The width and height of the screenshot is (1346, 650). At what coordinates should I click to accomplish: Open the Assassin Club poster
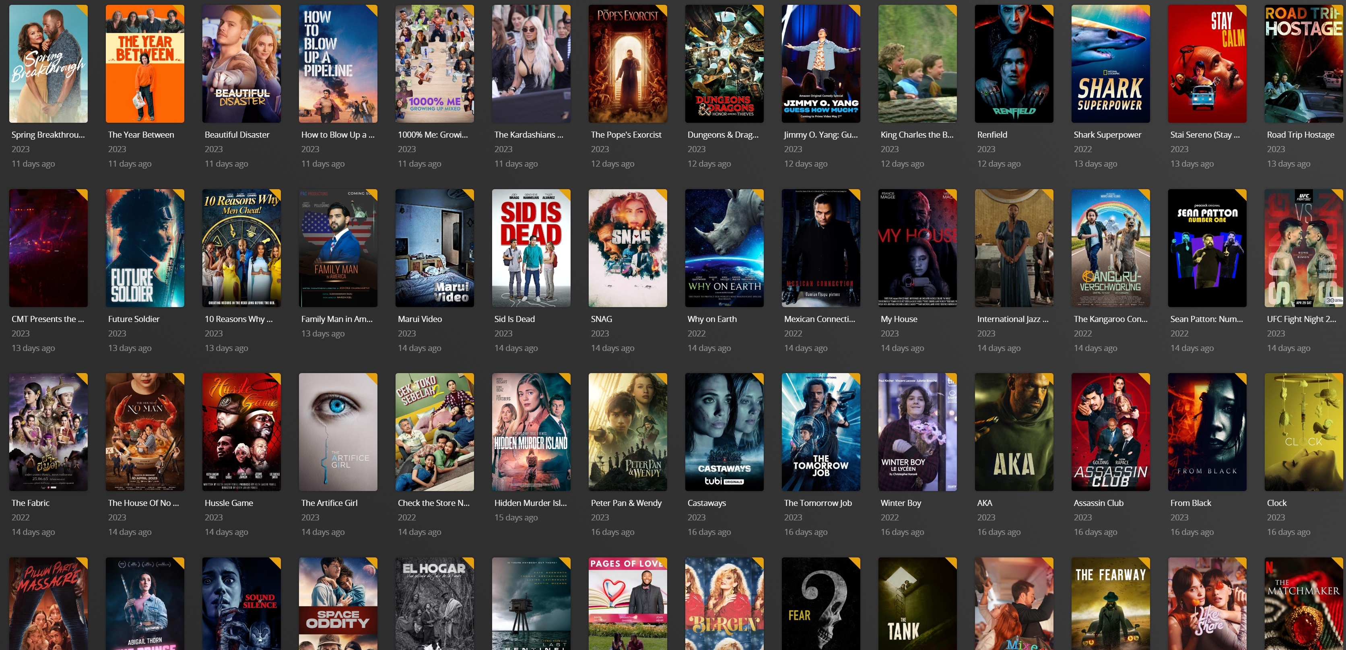coord(1110,432)
